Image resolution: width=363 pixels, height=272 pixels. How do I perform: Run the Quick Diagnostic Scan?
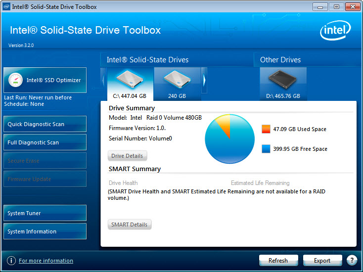45,124
